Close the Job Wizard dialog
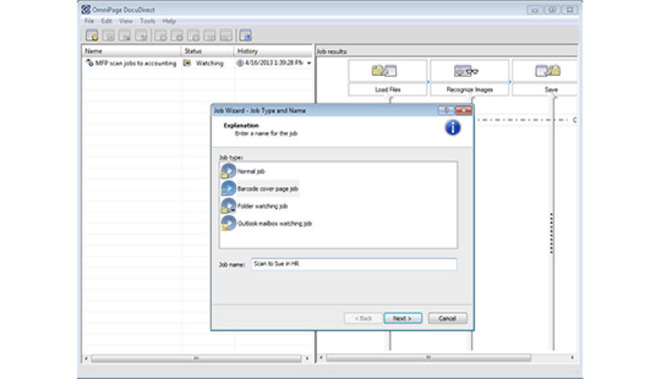The height and width of the screenshot is (379, 661). pyautogui.click(x=463, y=110)
